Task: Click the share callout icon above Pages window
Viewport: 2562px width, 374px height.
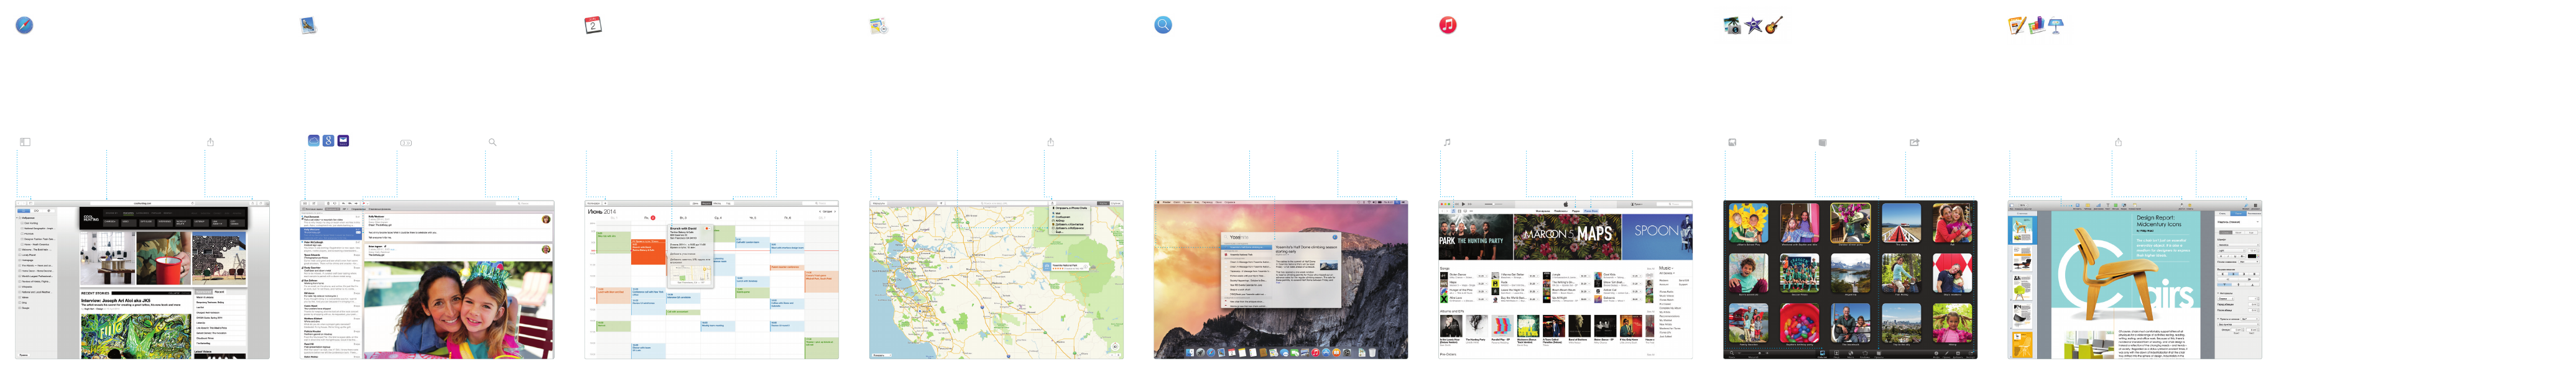Action: click(2119, 142)
